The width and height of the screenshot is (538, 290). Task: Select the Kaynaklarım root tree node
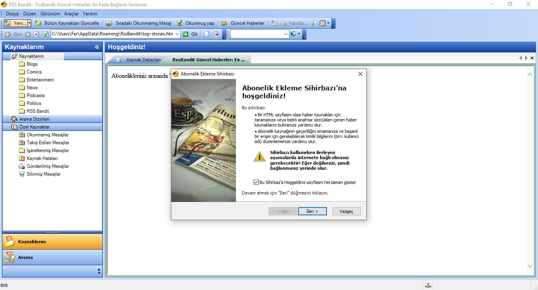pos(32,56)
